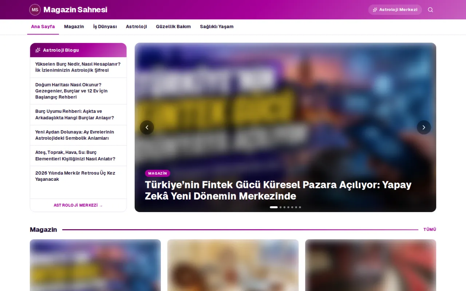Switch to İş Dünyası menu item
This screenshot has width=466, height=291.
click(105, 27)
